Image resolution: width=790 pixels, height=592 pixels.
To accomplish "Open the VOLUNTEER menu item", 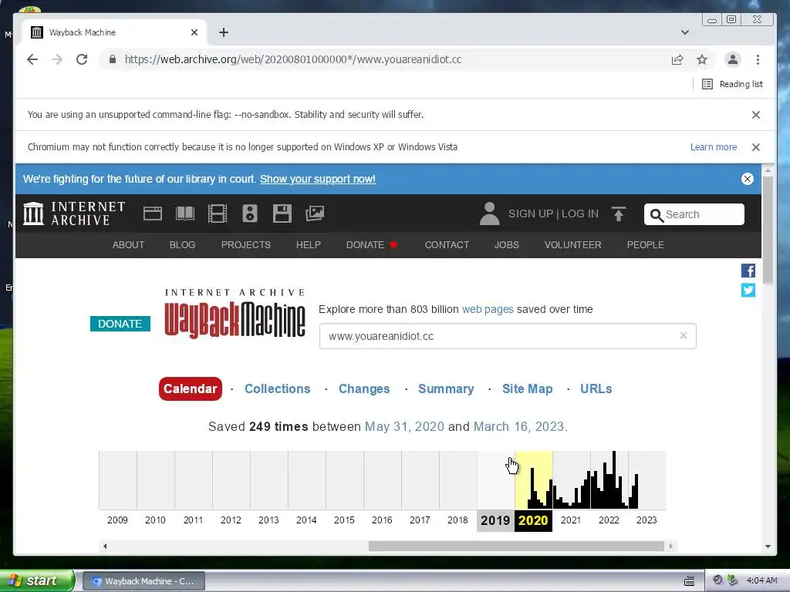I will (x=573, y=244).
